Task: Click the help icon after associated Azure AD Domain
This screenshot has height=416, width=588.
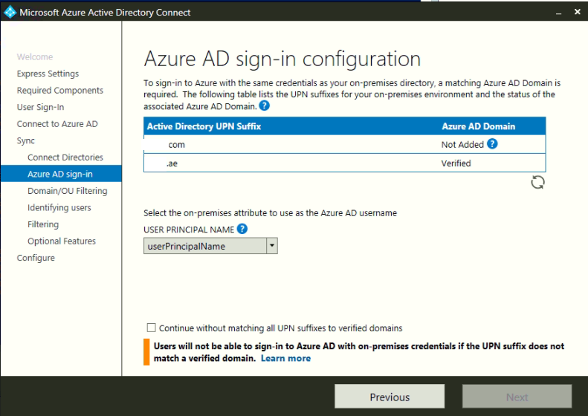Action: coord(265,105)
